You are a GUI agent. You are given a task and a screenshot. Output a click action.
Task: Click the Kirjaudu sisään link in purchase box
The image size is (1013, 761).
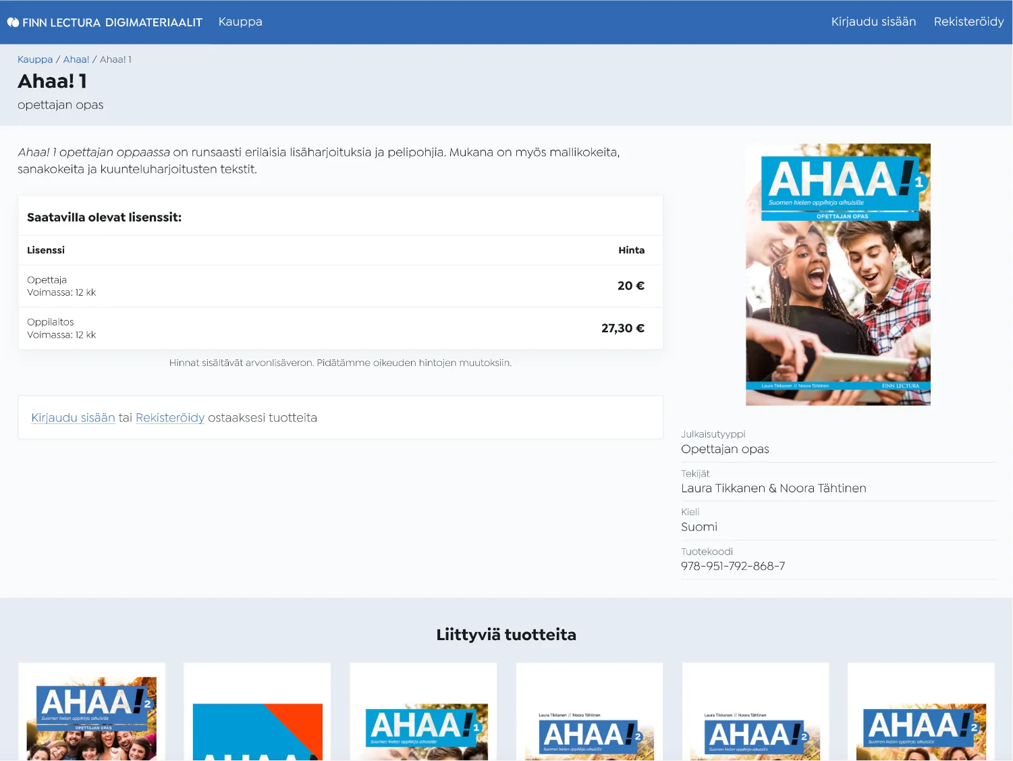73,418
